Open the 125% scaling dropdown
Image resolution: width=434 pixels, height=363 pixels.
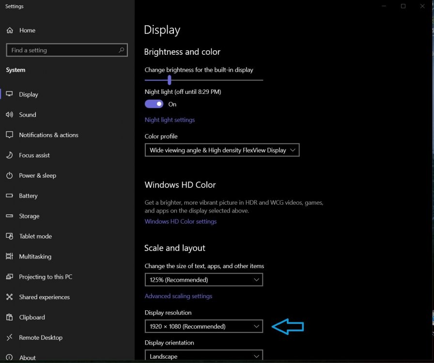point(204,280)
